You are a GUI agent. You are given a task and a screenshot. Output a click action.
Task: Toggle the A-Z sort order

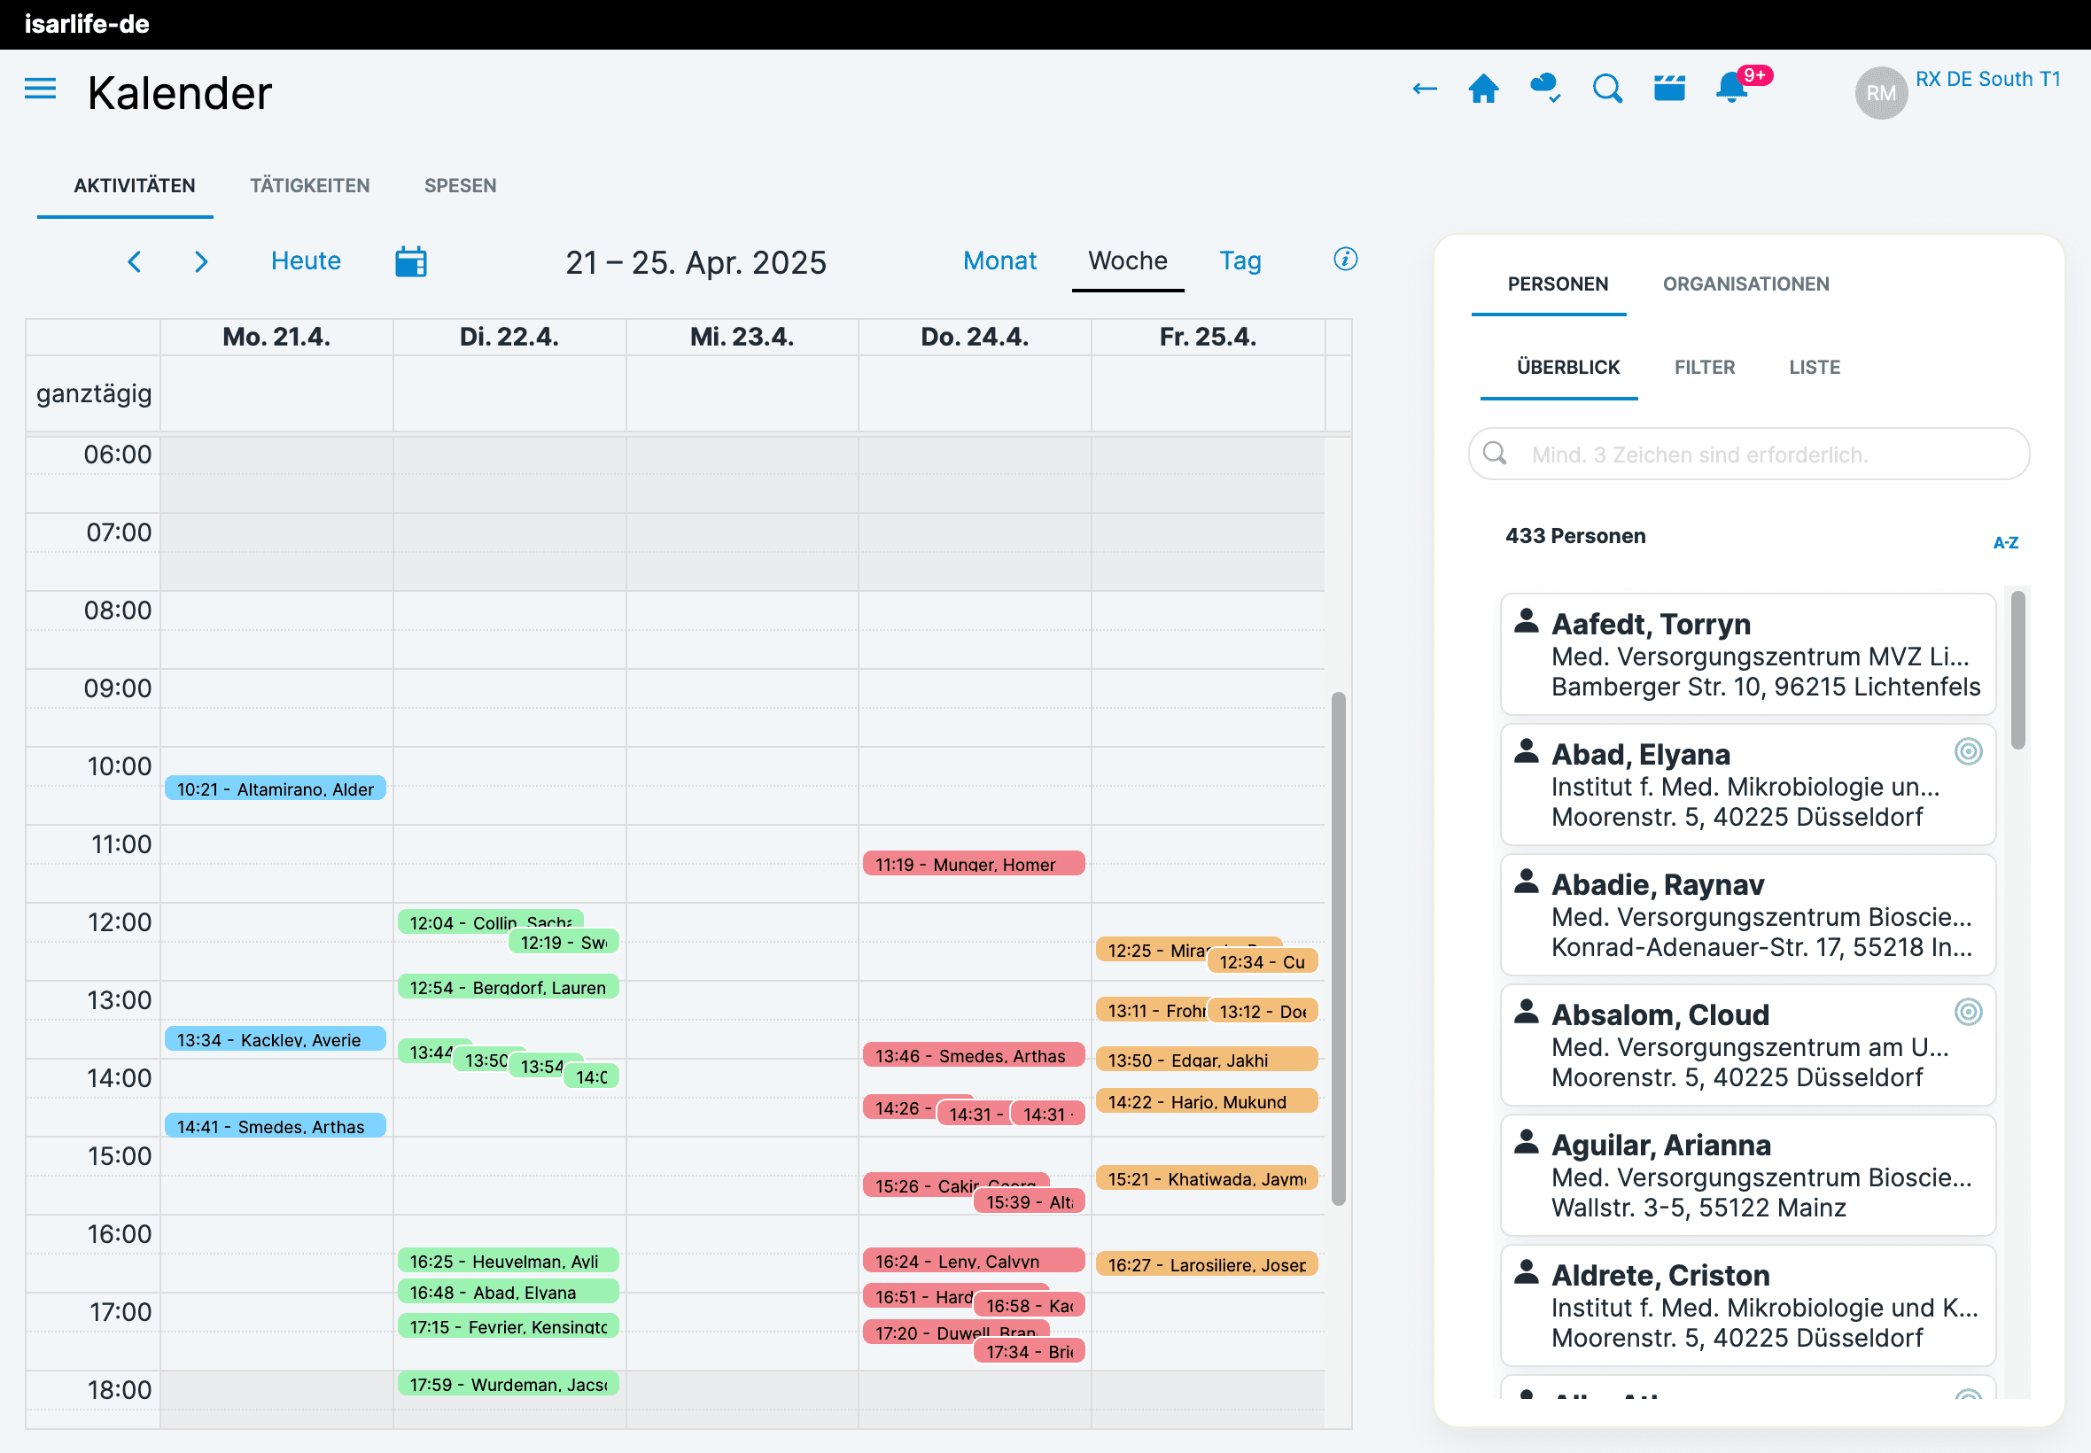tap(2004, 542)
